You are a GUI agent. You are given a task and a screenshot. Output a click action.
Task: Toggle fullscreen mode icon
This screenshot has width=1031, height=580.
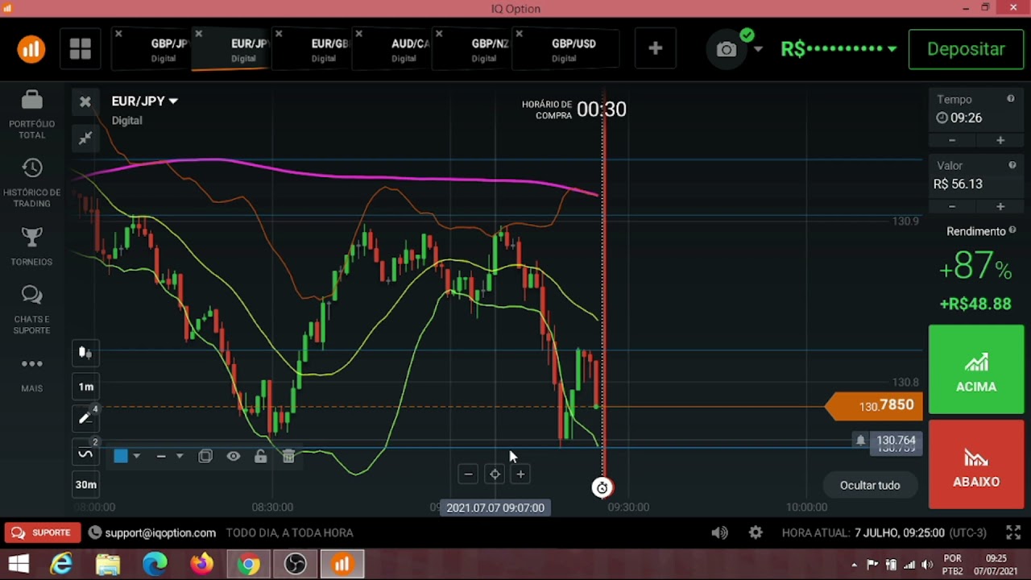(1013, 532)
